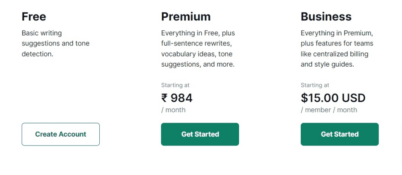The height and width of the screenshot is (175, 402).
Task: Click the "Basic writing" line in Free description
Action: 42,33
